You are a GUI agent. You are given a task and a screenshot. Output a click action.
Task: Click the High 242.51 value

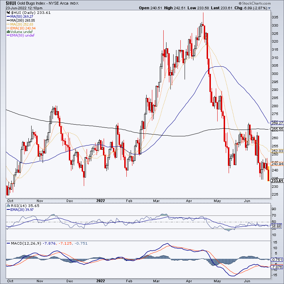(175, 8)
